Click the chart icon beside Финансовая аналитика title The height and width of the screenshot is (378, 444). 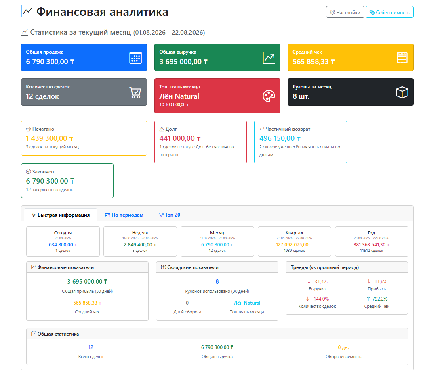[27, 12]
